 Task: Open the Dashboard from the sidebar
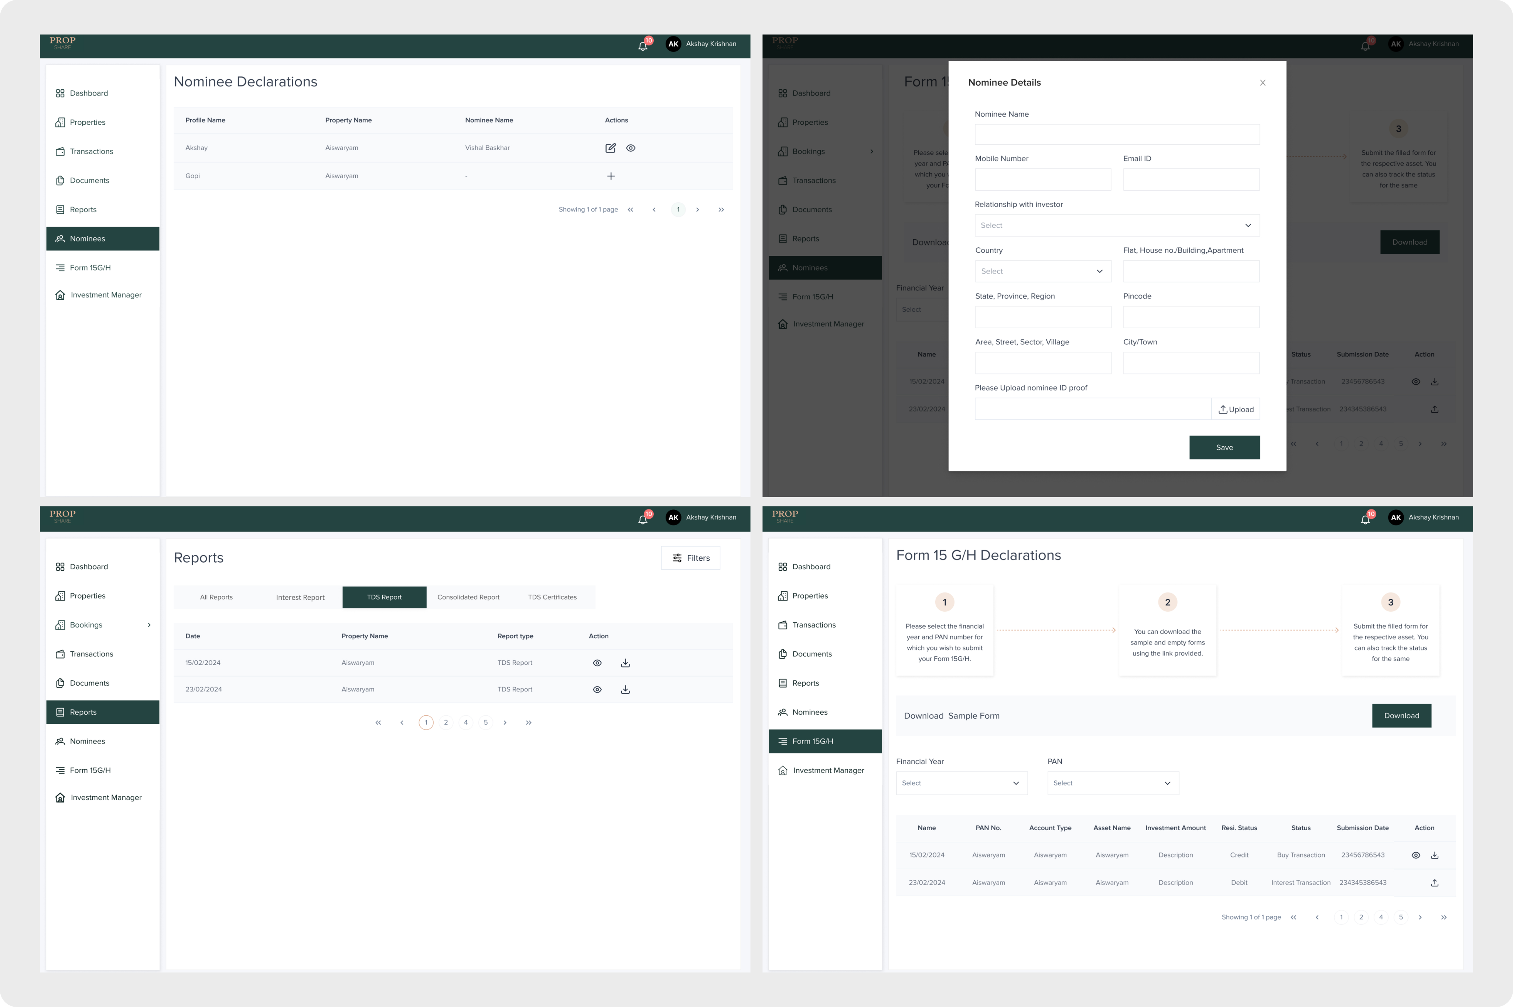click(x=89, y=93)
